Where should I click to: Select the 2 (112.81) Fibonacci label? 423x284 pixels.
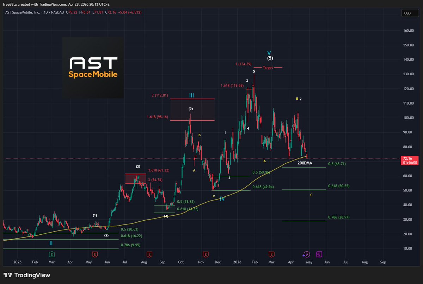[160, 95]
